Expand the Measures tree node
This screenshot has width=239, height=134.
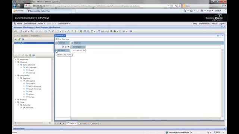point(16,60)
